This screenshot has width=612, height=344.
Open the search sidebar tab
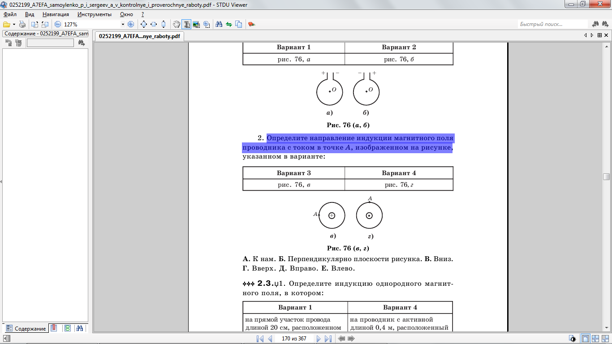click(80, 328)
